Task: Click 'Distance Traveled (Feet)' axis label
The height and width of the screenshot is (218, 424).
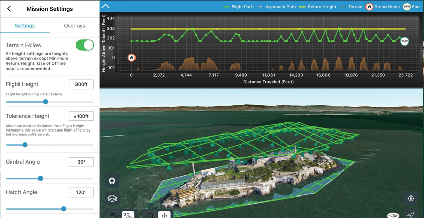Action: 268,82
